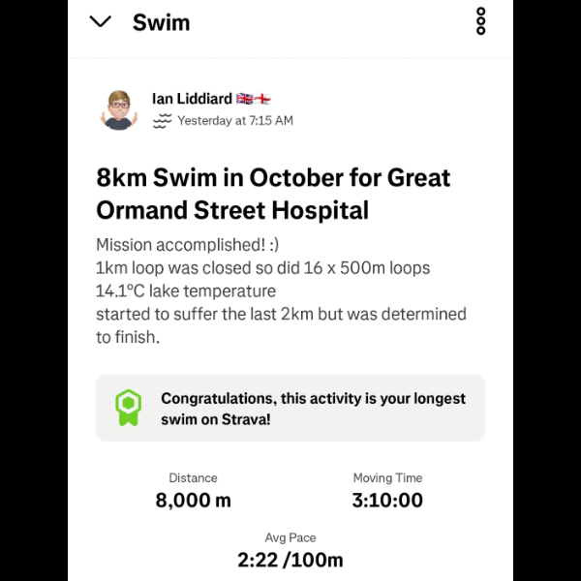Tap the Distance label
The width and height of the screenshot is (581, 581).
[193, 477]
